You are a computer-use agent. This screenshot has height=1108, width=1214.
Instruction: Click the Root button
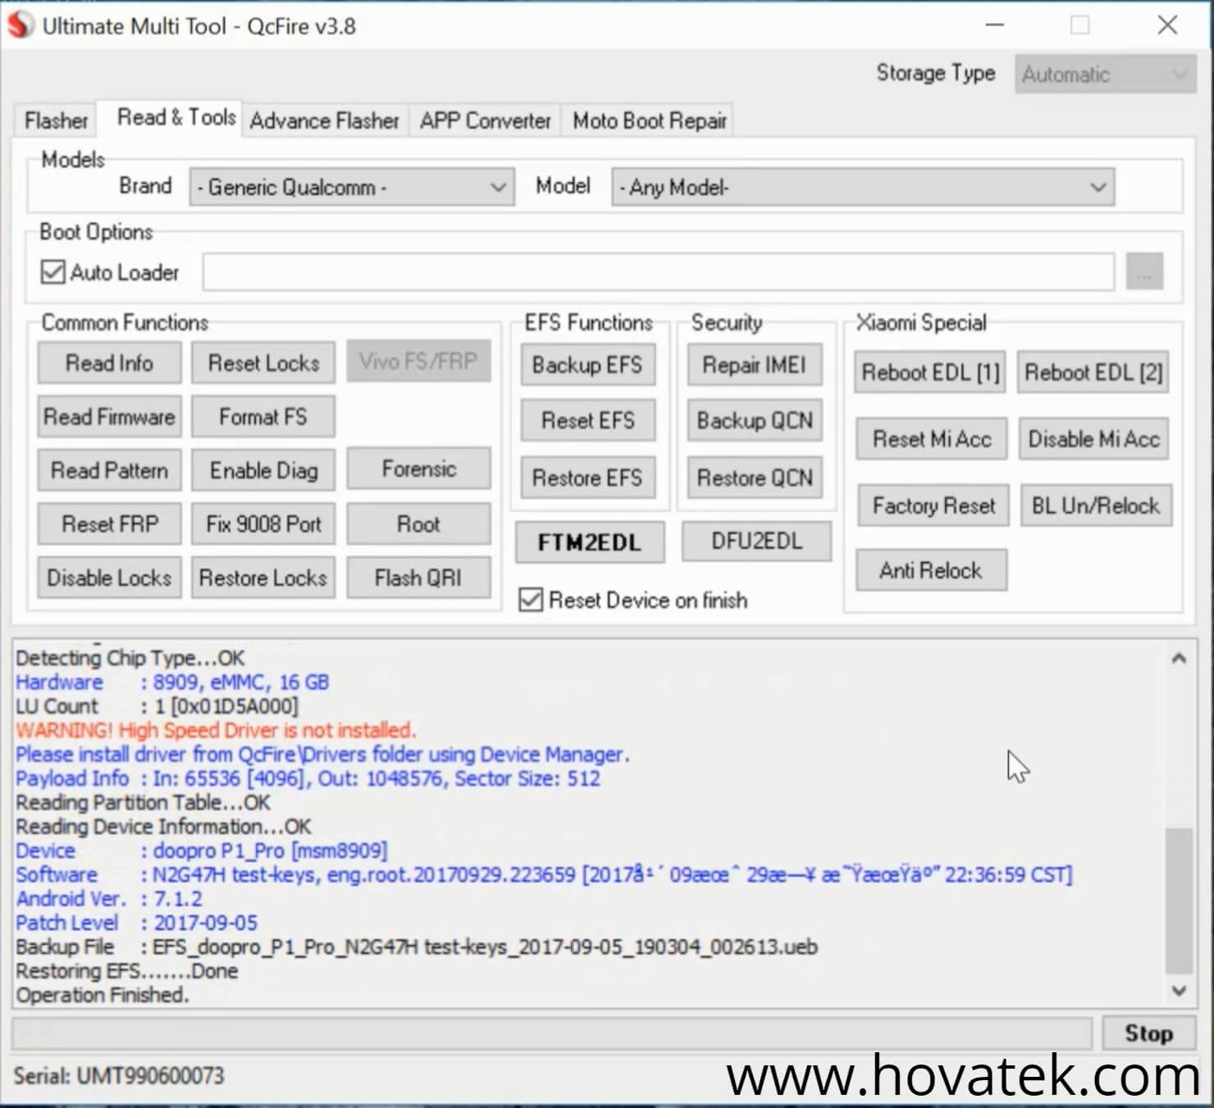(x=418, y=524)
